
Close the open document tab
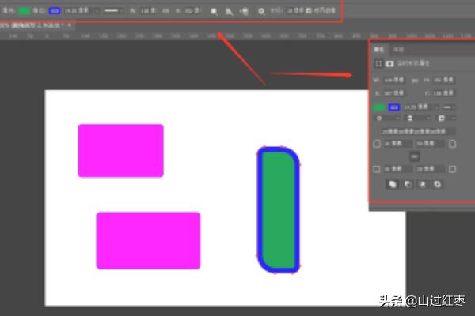coord(69,26)
